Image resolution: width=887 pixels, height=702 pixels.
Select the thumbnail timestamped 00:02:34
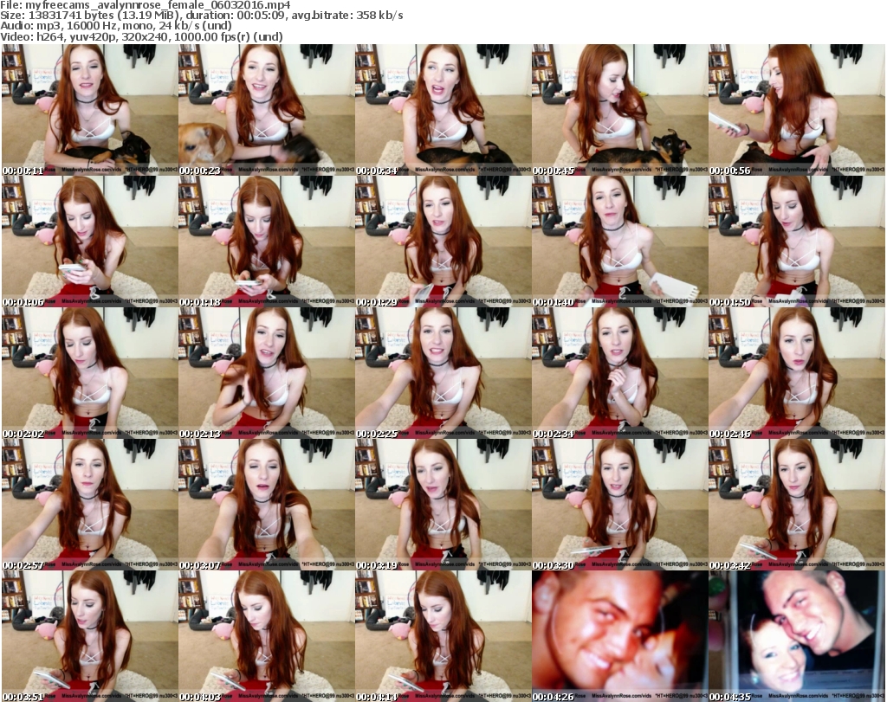[620, 373]
